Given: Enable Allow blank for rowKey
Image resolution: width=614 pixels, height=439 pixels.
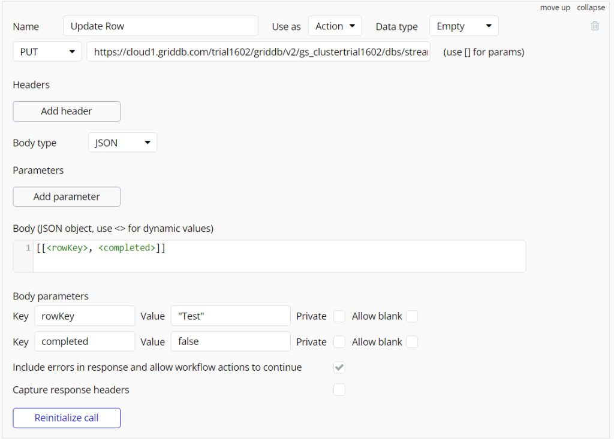Looking at the screenshot, I should click(x=412, y=316).
